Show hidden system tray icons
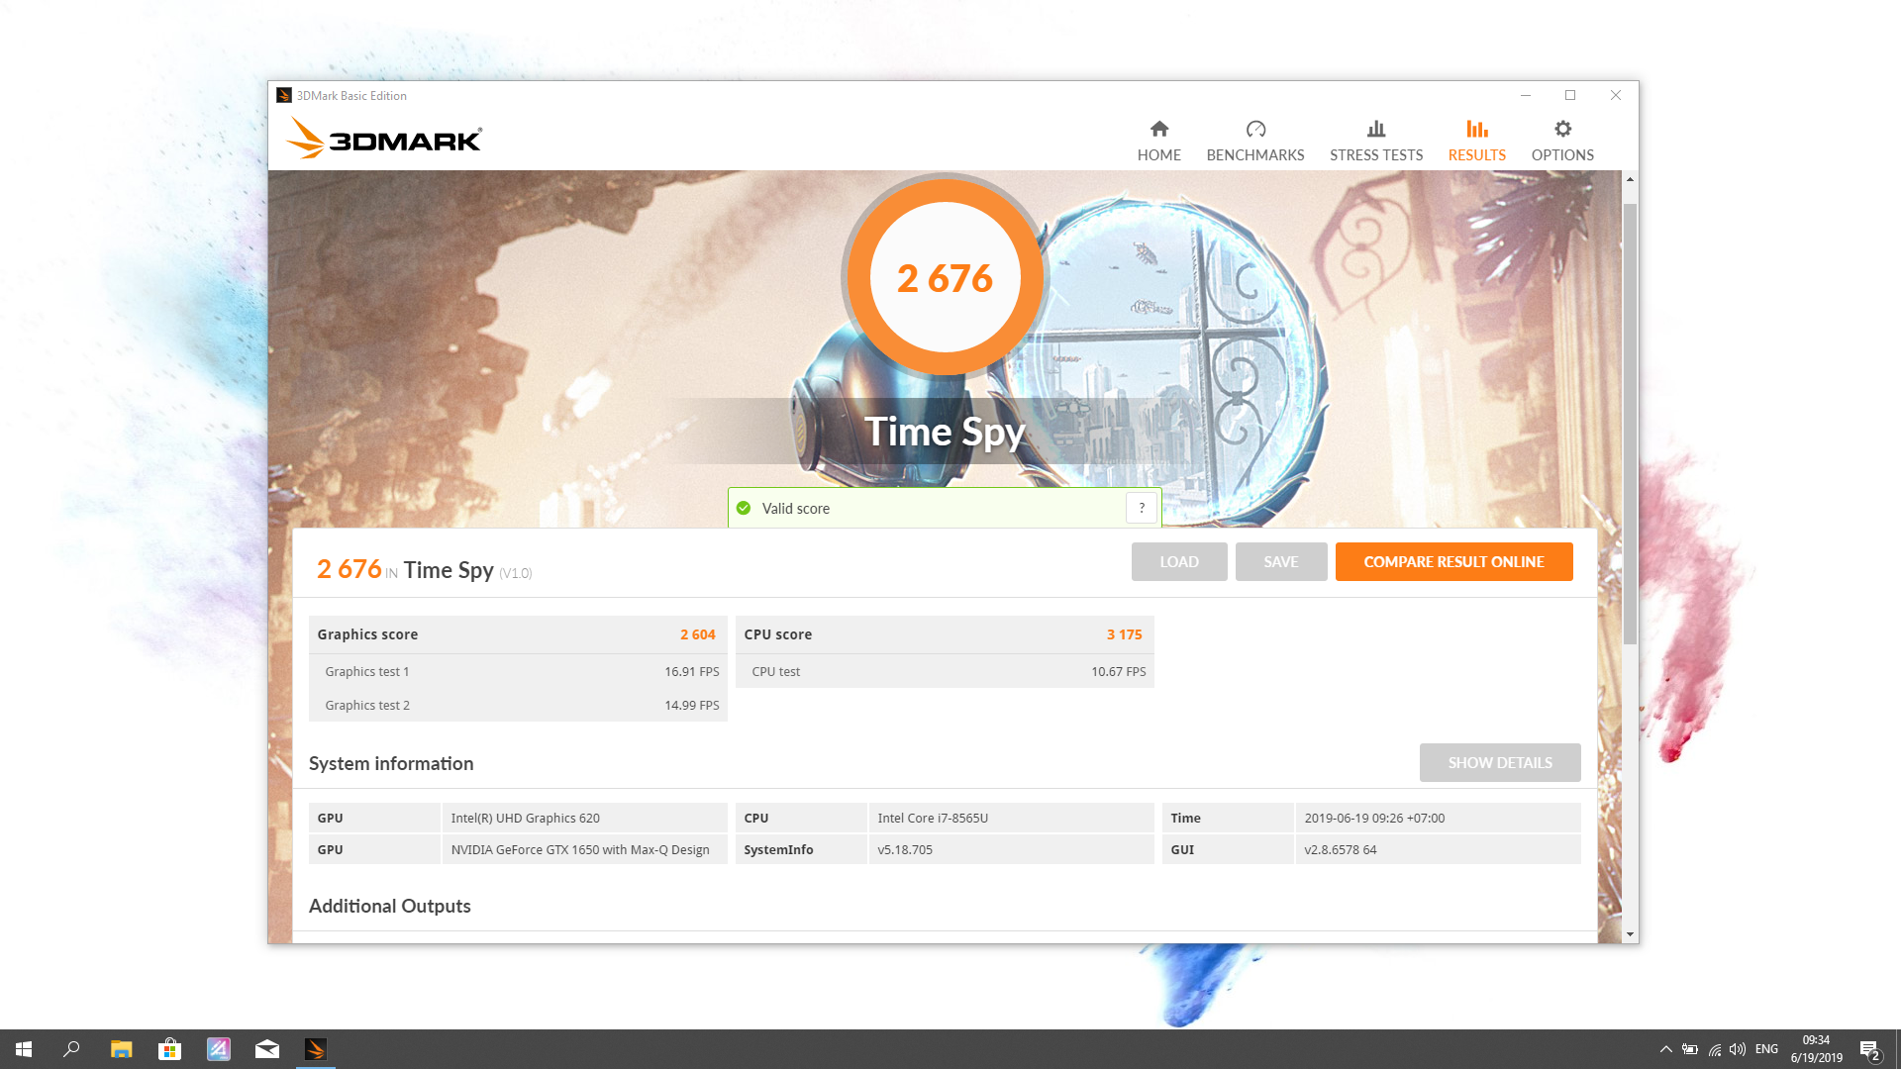This screenshot has width=1901, height=1069. [x=1665, y=1049]
